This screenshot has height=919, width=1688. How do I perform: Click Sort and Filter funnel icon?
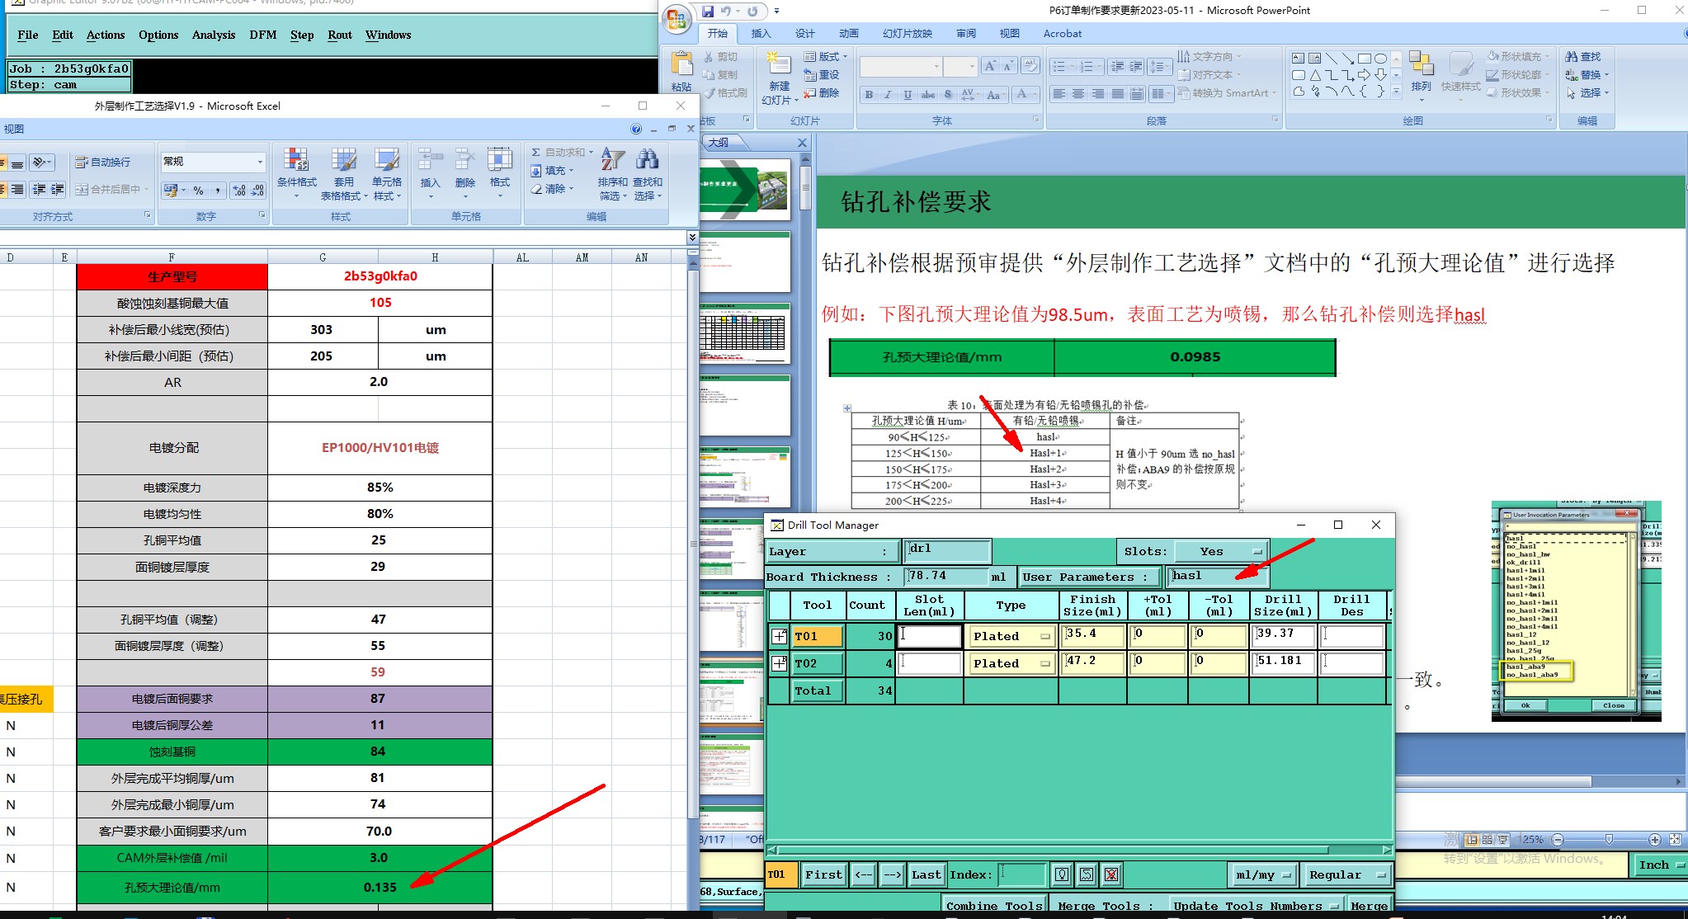pyautogui.click(x=612, y=161)
